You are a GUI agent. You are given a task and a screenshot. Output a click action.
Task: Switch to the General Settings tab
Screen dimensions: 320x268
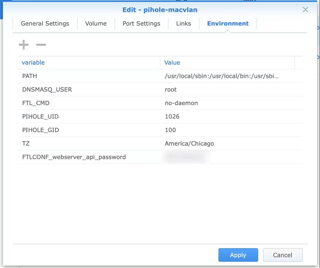[x=45, y=23]
